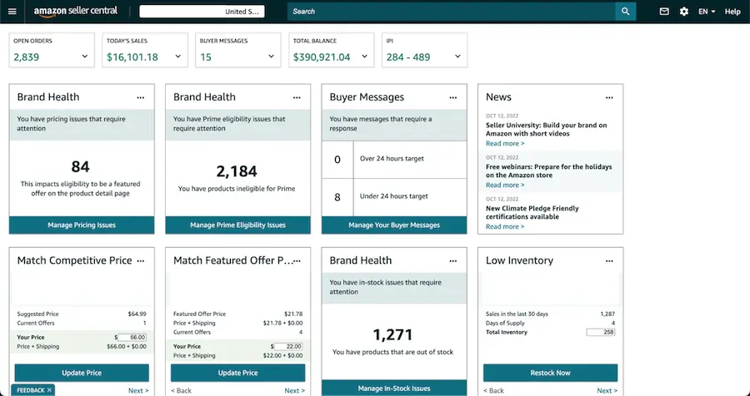Open the settings gear icon
Screen dimensions: 750x396
pyautogui.click(x=684, y=12)
